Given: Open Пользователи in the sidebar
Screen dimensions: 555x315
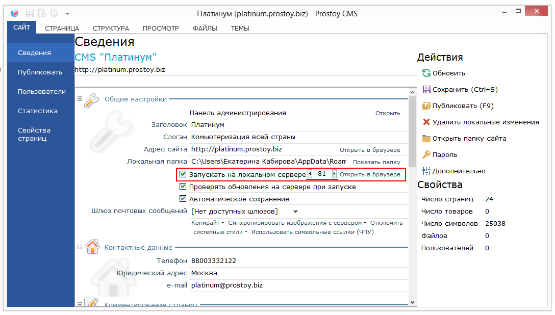Looking at the screenshot, I should [x=41, y=92].
